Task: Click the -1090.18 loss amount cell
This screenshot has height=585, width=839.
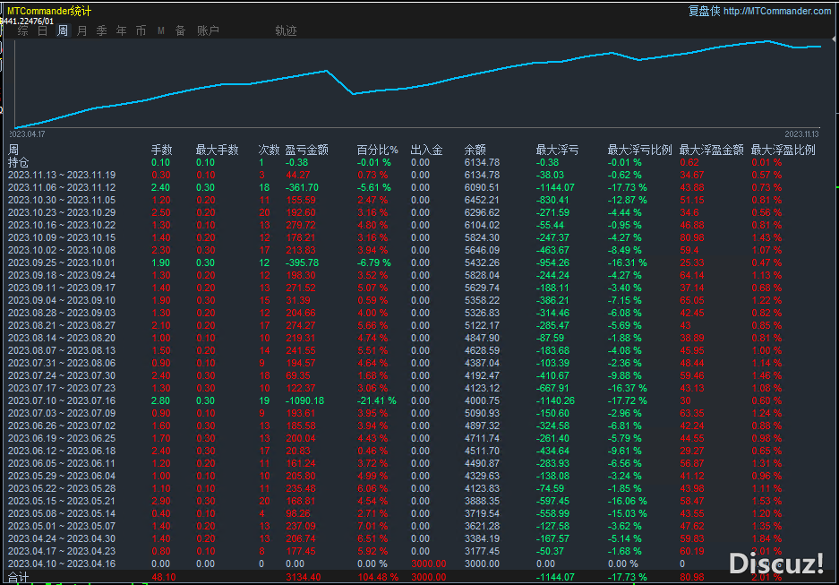Action: point(305,400)
